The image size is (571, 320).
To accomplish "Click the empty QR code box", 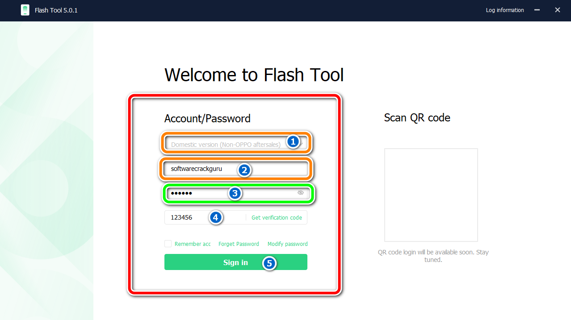I will (431, 195).
